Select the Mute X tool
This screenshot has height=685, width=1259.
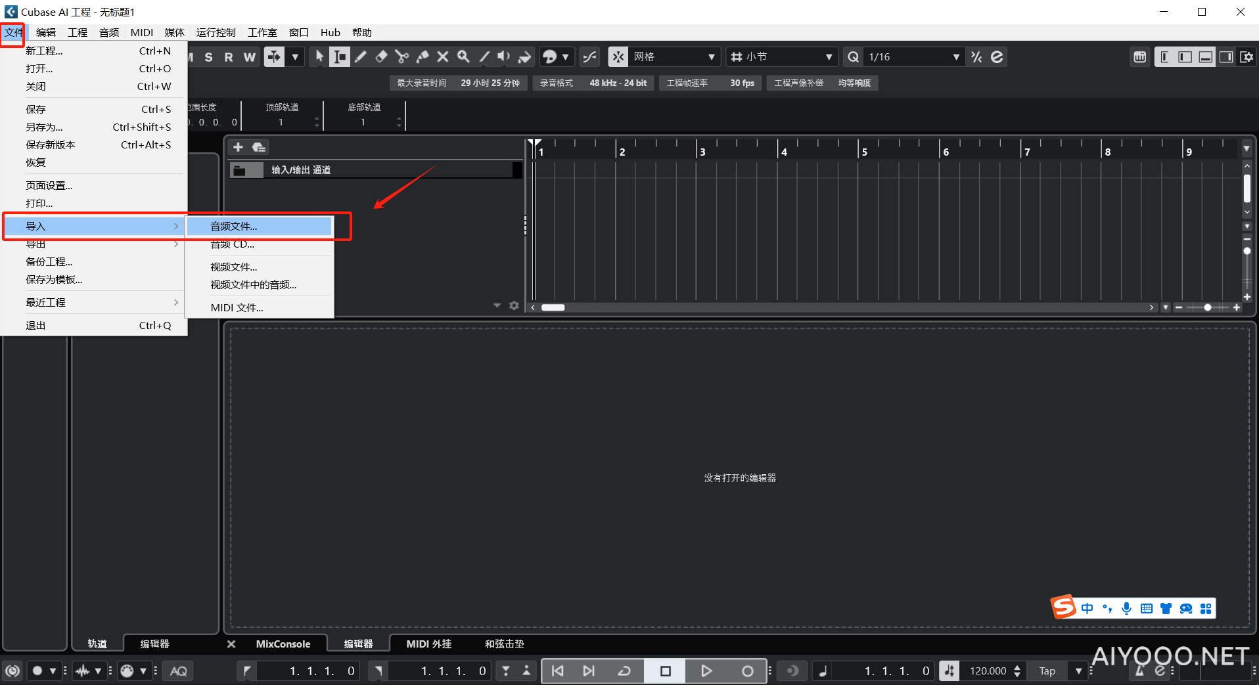point(443,57)
